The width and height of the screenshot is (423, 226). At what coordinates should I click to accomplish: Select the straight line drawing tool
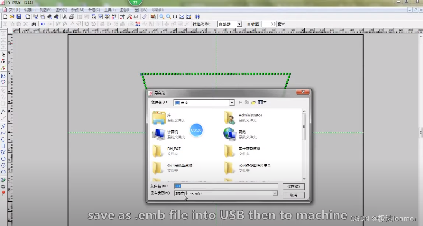(x=3, y=118)
